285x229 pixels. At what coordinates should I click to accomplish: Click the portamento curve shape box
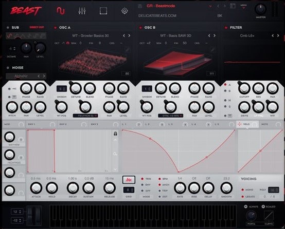[x=269, y=215]
